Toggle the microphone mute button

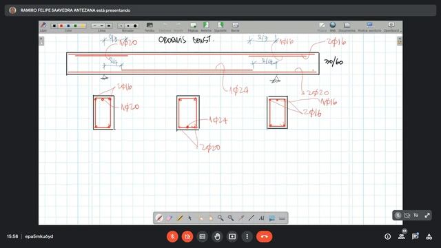pyautogui.click(x=172, y=236)
